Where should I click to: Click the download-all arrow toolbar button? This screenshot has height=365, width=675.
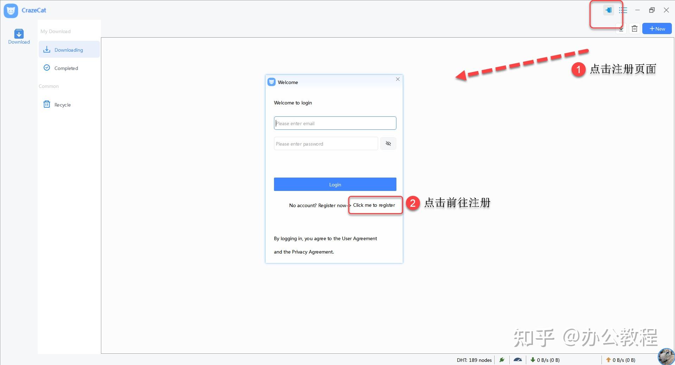coord(621,29)
